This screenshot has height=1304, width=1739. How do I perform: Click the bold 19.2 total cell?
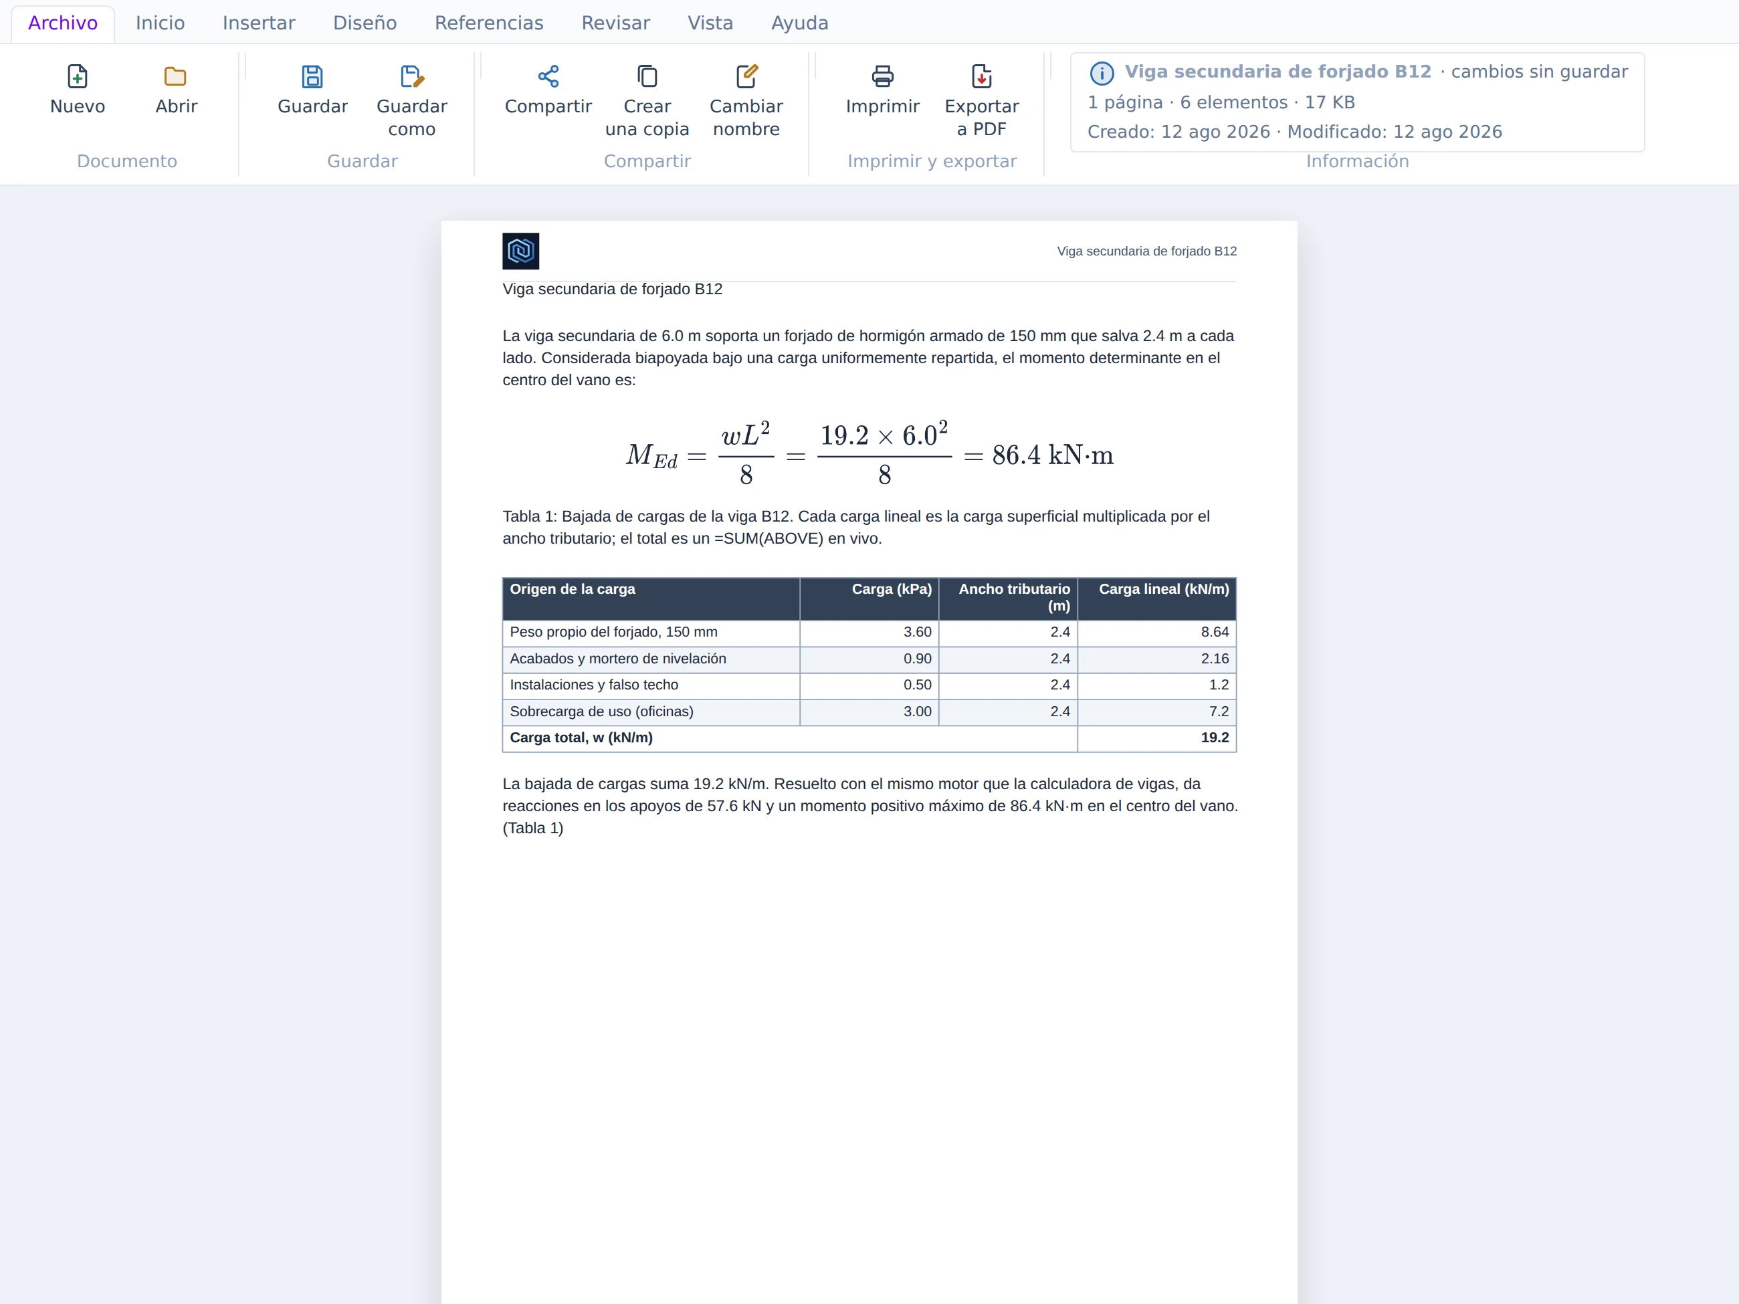pos(1156,738)
